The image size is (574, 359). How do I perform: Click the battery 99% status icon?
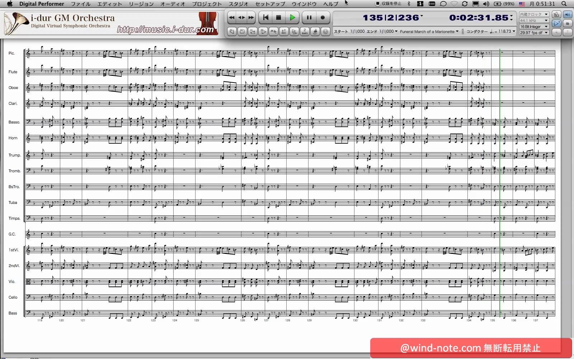tap(504, 4)
